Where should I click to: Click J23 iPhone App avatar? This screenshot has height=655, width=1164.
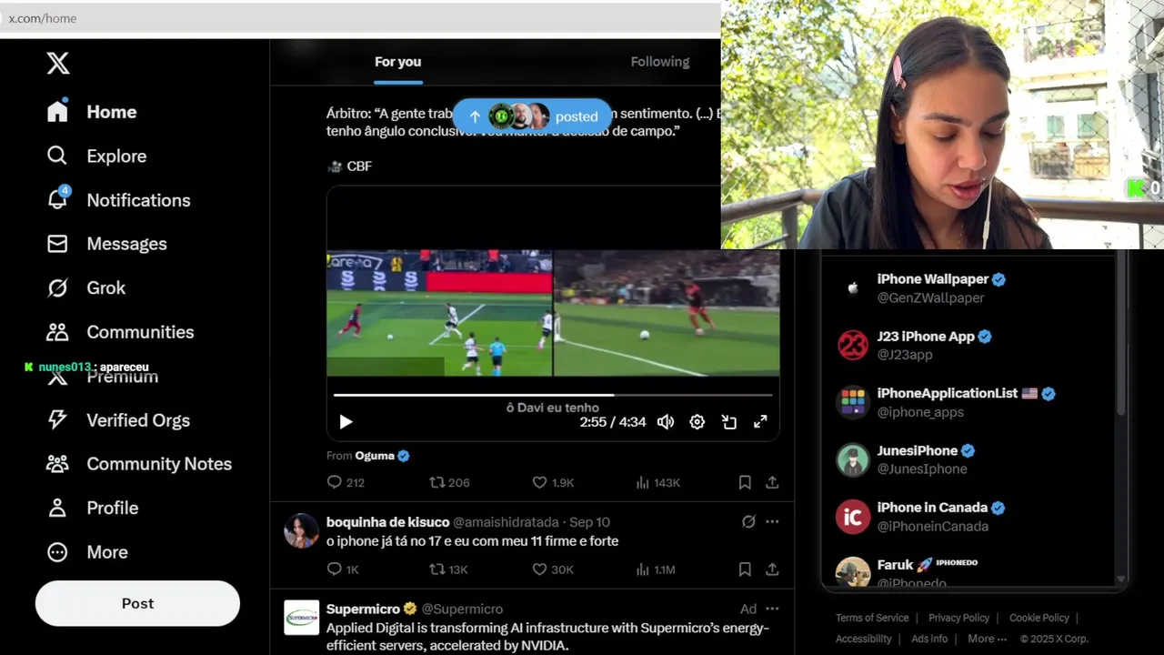tap(853, 345)
